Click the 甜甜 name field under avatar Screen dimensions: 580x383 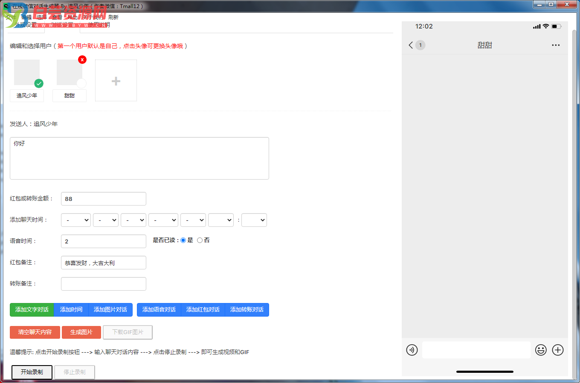(x=70, y=96)
